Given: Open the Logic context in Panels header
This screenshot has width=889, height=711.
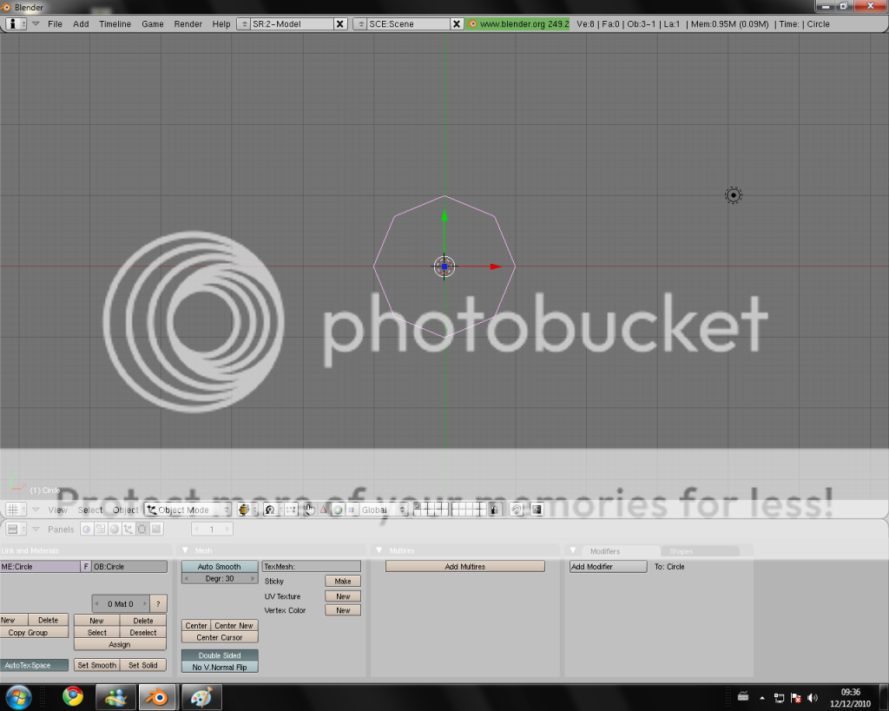Looking at the screenshot, I should click(x=86, y=529).
